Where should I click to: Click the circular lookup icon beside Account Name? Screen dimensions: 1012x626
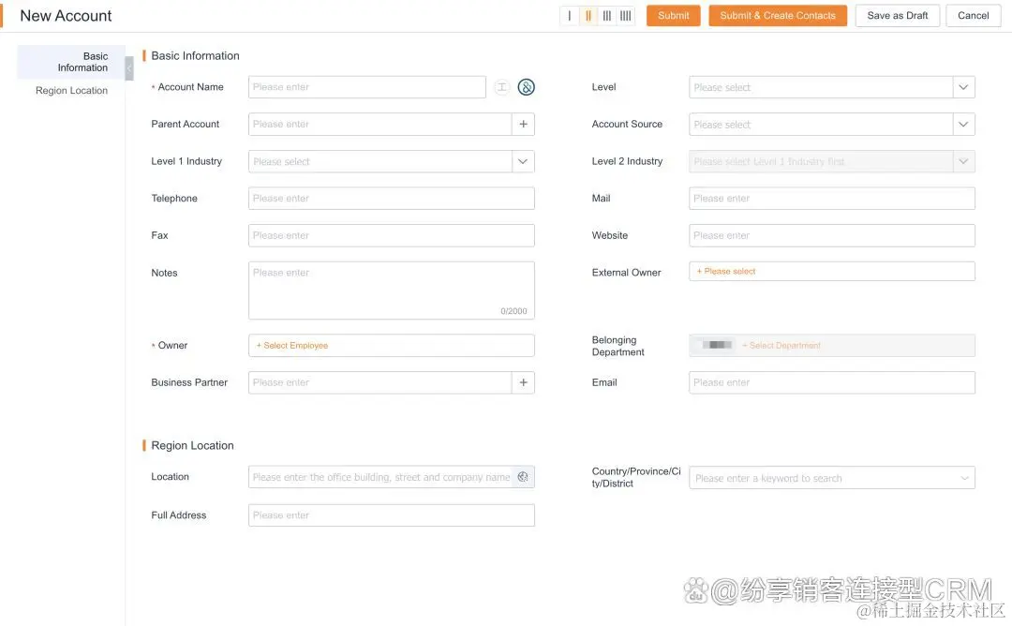coord(526,87)
